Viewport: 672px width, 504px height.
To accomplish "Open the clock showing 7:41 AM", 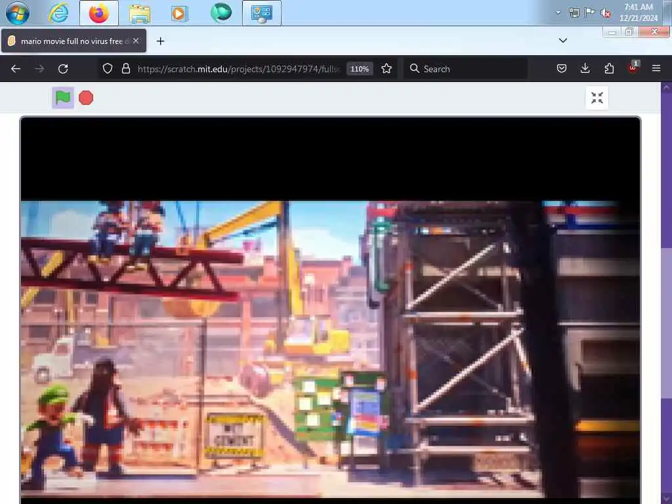I will click(x=638, y=12).
